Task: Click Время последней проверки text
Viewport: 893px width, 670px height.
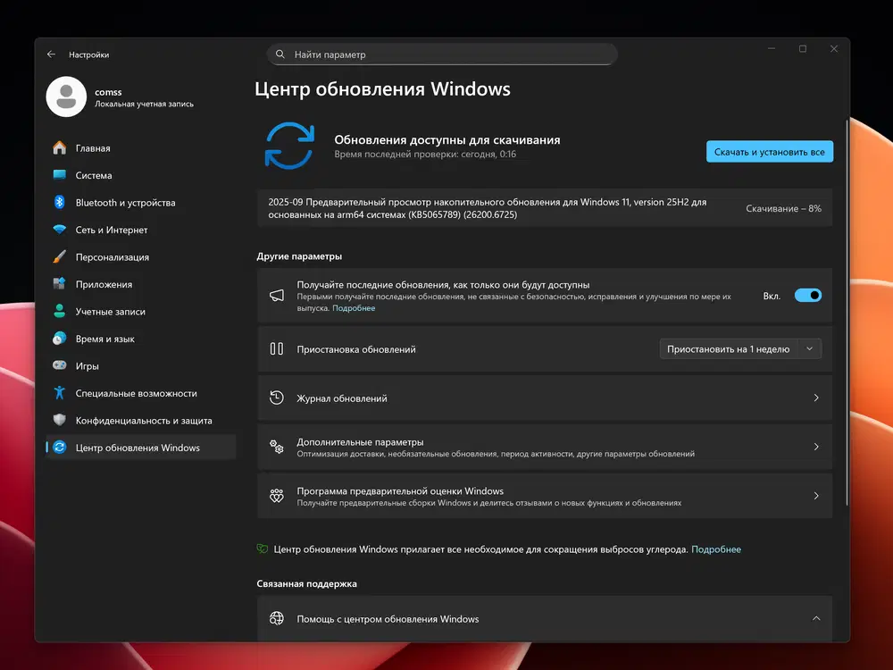Action: tap(425, 154)
